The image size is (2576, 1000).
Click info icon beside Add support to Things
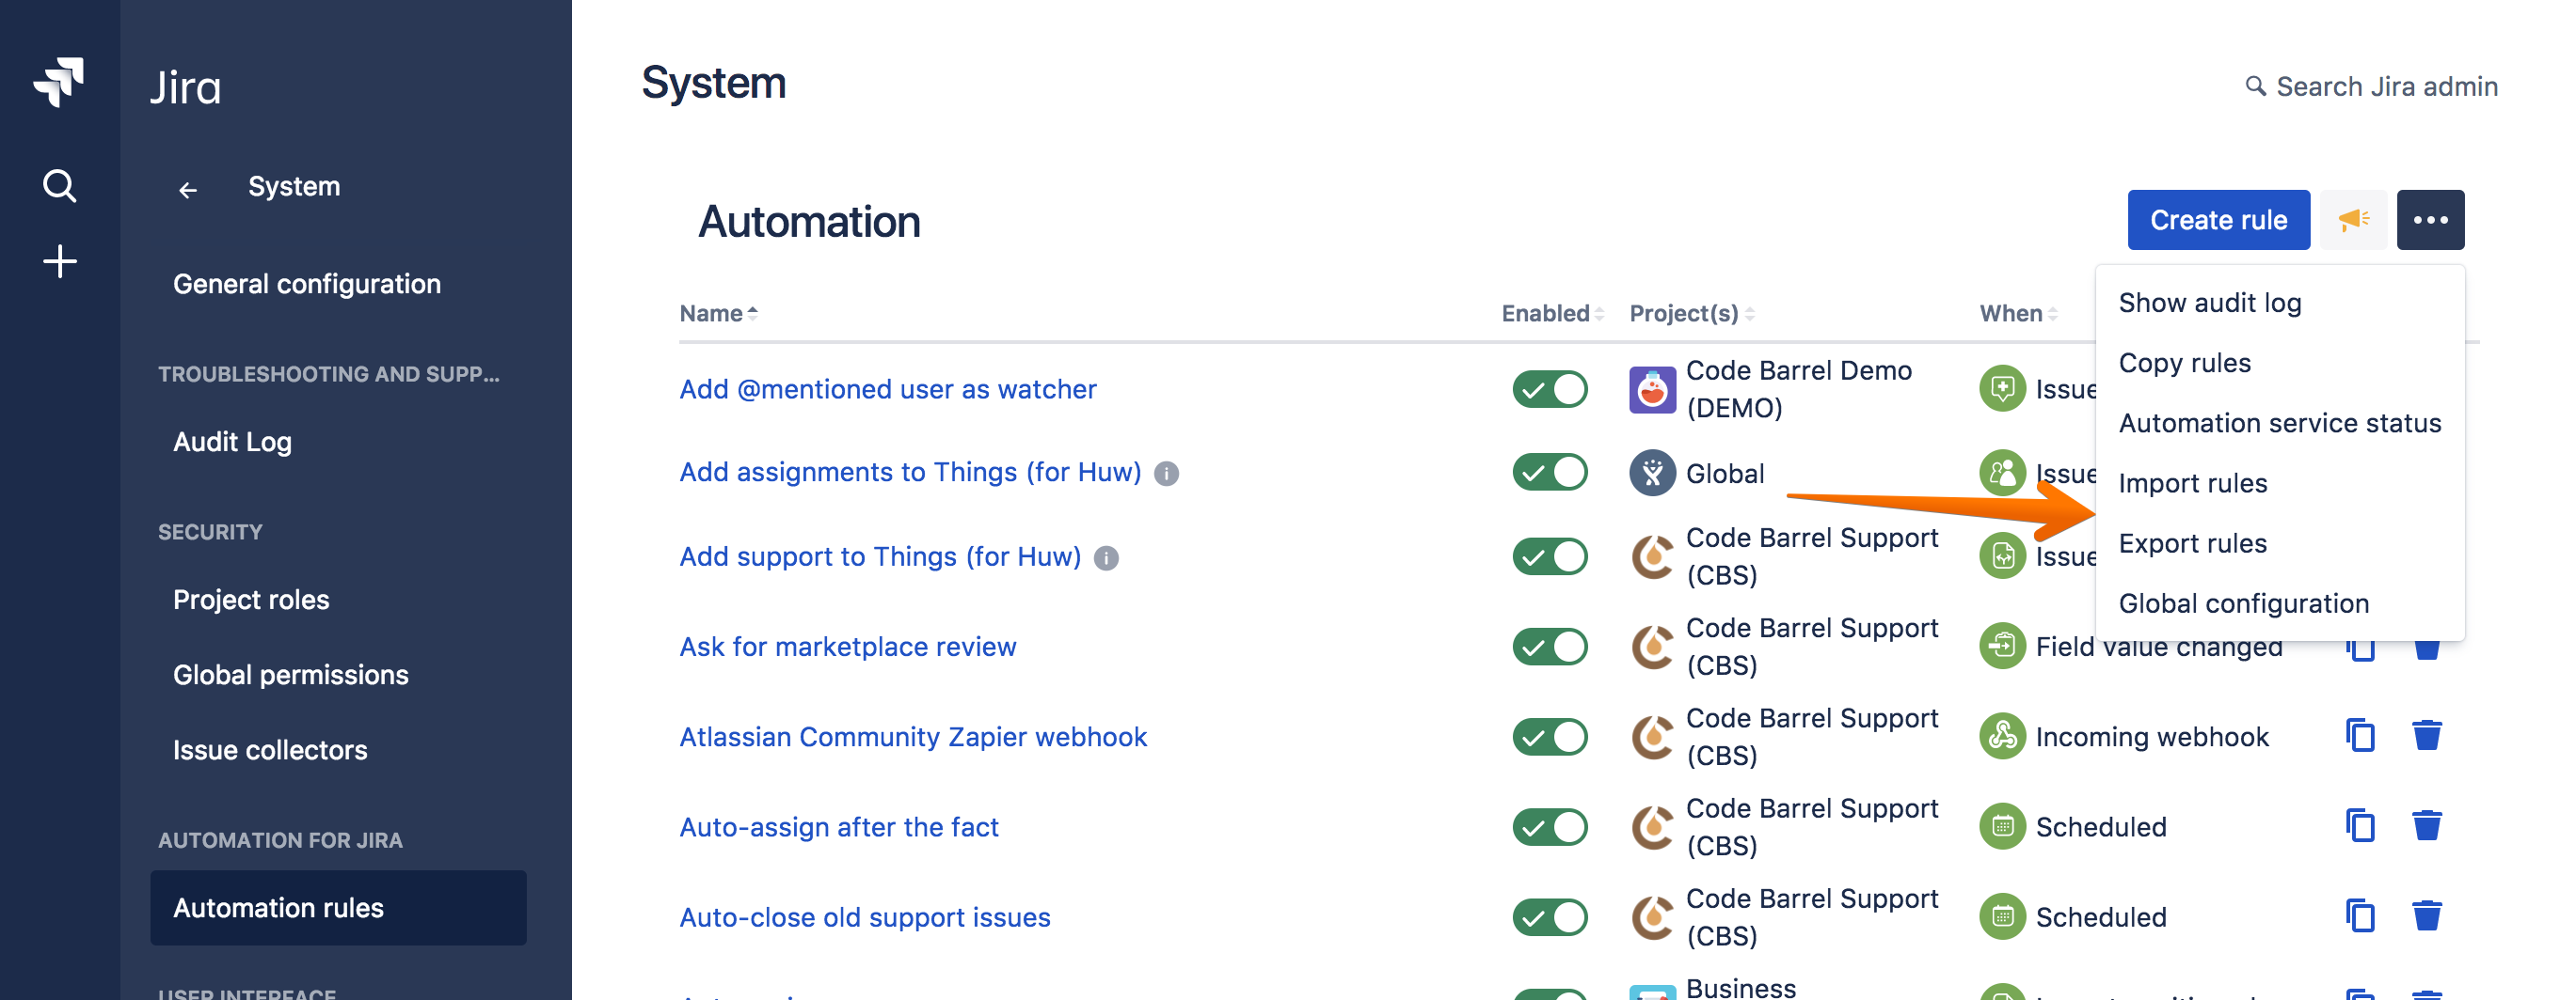(x=1106, y=558)
